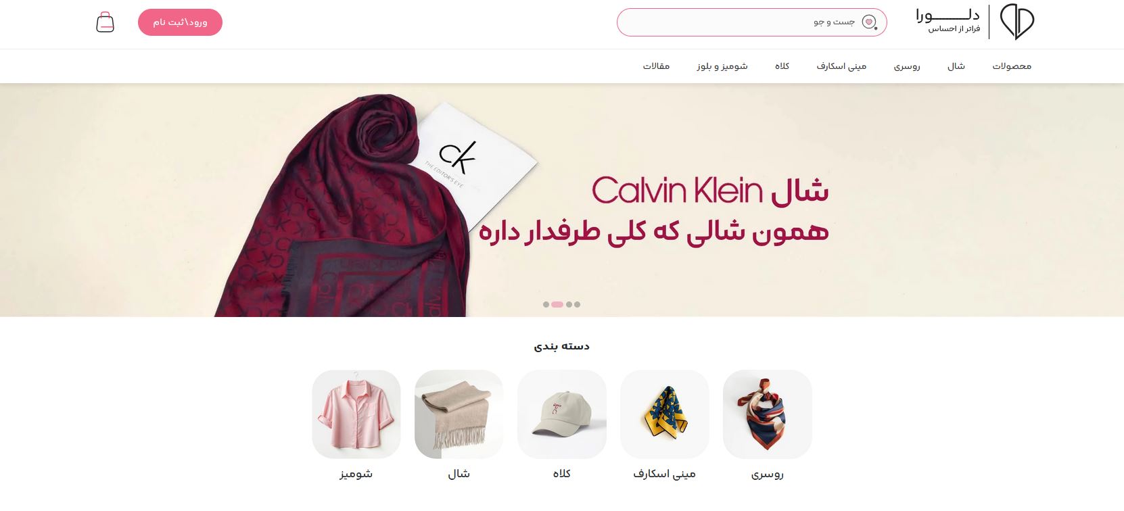This screenshot has width=1124, height=511.
Task: Focus the جست و جو search field
Action: click(x=751, y=22)
